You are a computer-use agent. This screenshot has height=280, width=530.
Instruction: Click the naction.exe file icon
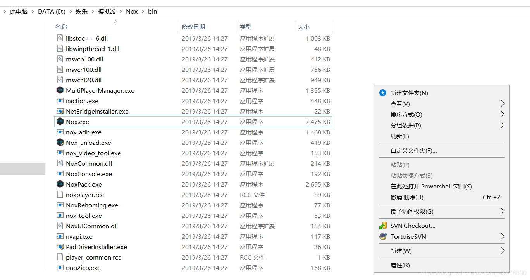[x=60, y=101]
